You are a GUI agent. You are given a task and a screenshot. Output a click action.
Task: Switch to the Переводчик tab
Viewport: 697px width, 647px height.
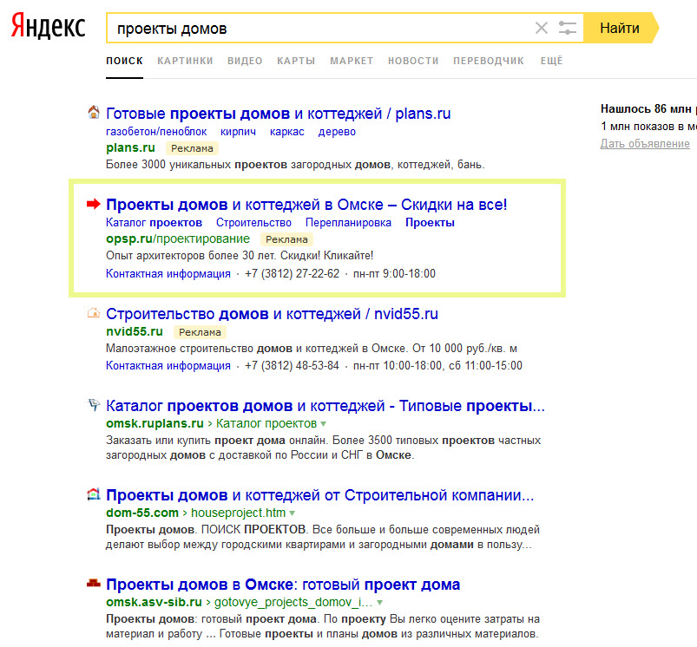point(489,61)
